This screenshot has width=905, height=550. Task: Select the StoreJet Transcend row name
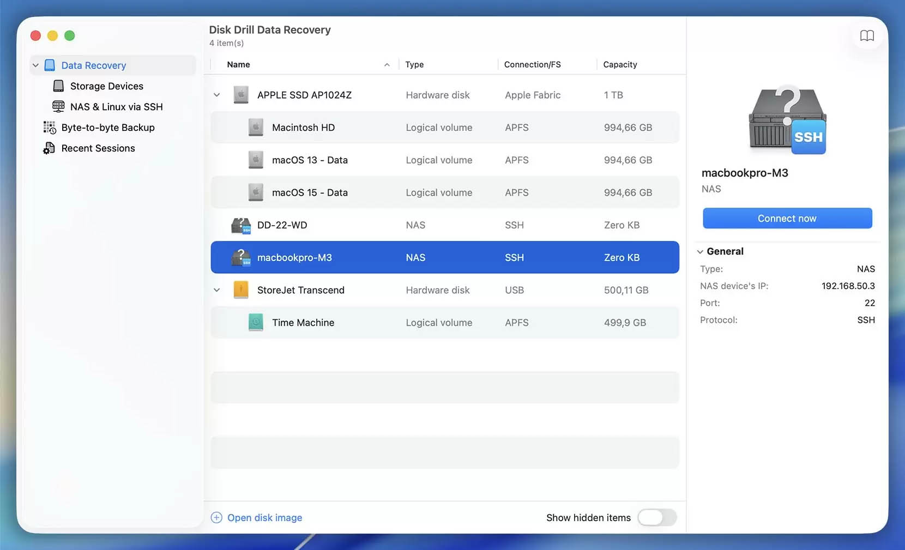pos(301,290)
